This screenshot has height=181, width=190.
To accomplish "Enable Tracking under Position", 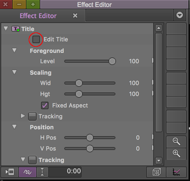I will coord(32,160).
